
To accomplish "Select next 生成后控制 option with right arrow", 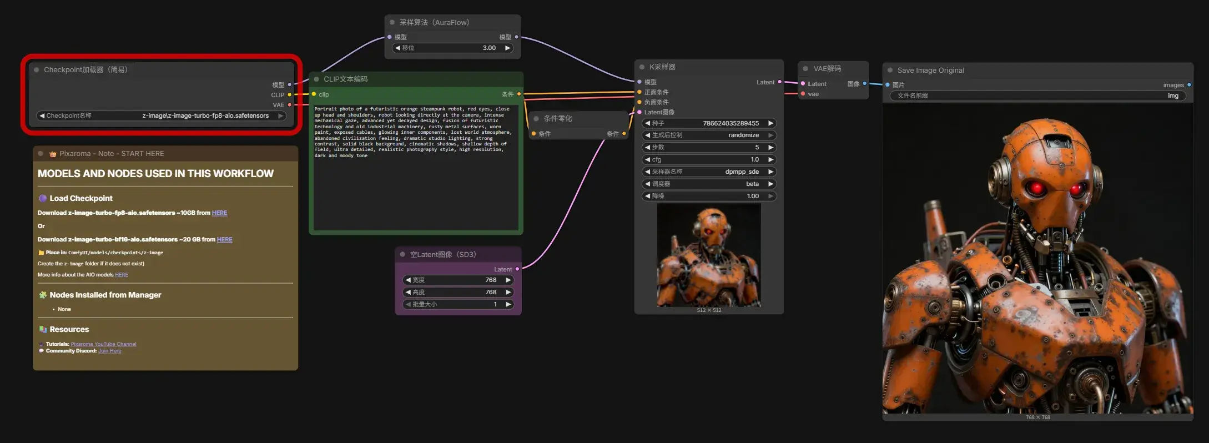I will 770,135.
